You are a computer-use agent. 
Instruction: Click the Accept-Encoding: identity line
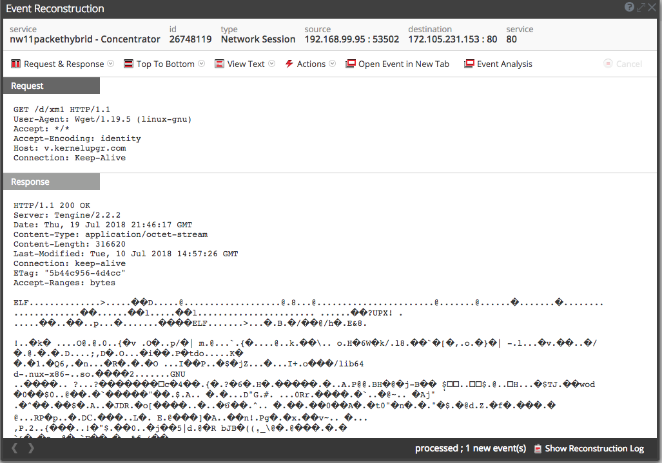tap(77, 138)
